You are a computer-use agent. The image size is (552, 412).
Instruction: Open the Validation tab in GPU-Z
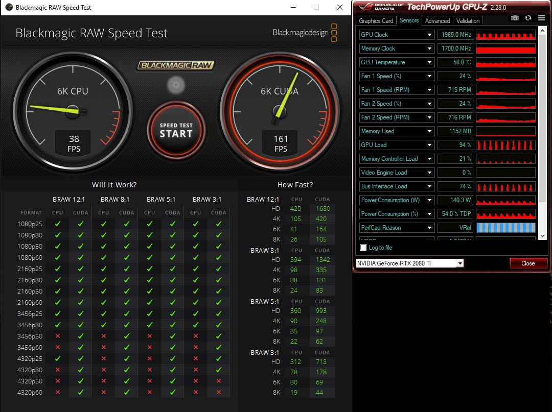[468, 21]
